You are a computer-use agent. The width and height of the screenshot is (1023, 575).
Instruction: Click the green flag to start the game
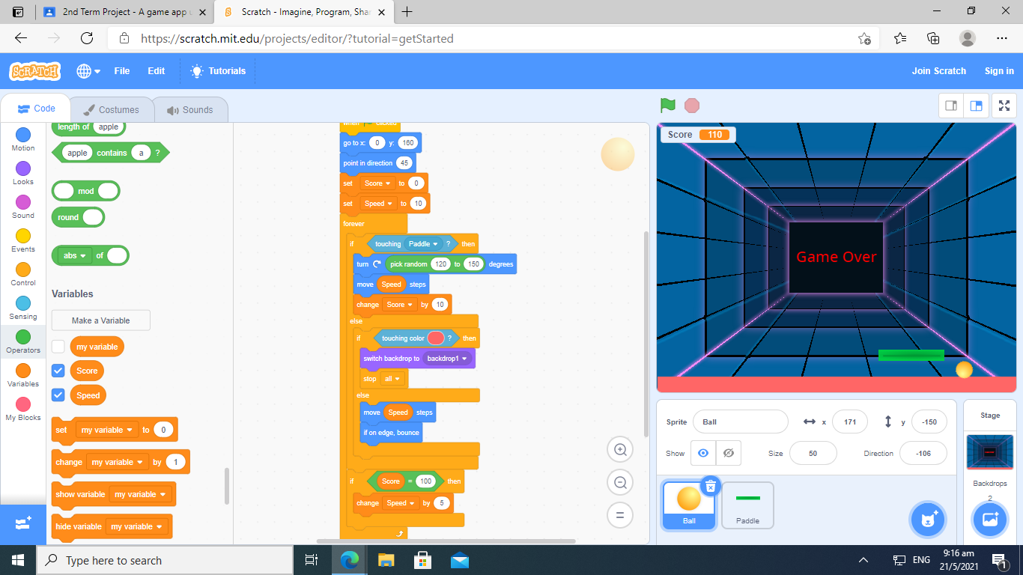tap(667, 106)
